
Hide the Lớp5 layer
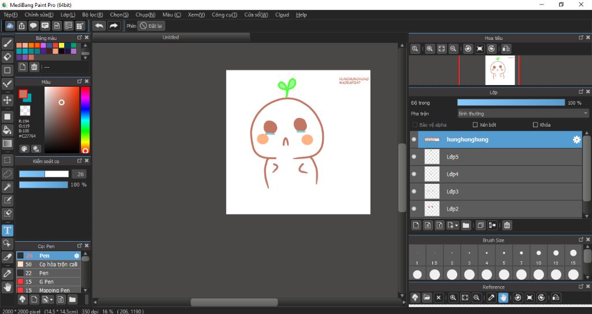click(x=414, y=157)
